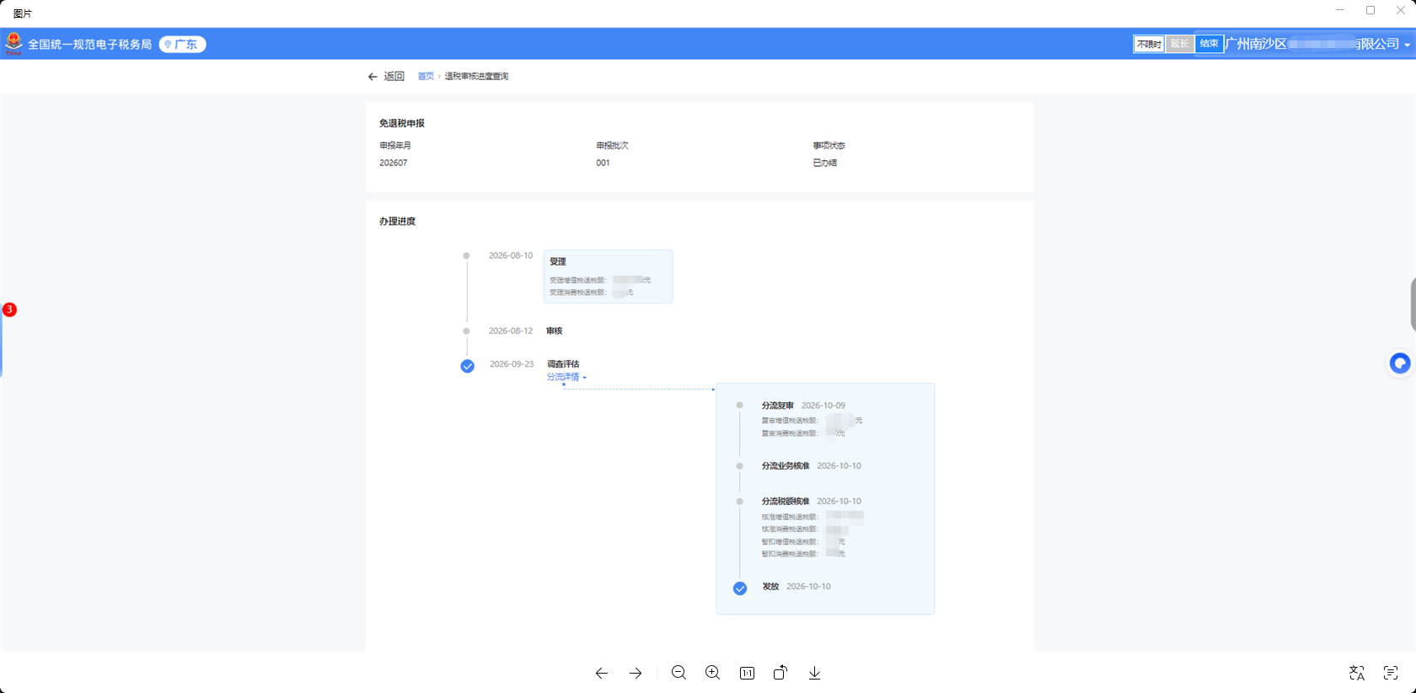The width and height of the screenshot is (1416, 693).
Task: Go to next image arrow
Action: pyautogui.click(x=636, y=673)
